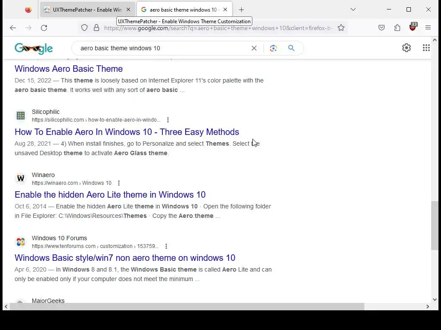The height and width of the screenshot is (330, 441).
Task: Open the extensions puzzle icon
Action: (397, 28)
